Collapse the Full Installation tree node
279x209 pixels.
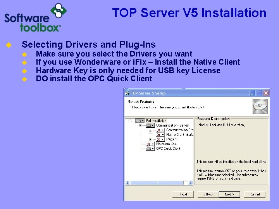tap(130, 121)
